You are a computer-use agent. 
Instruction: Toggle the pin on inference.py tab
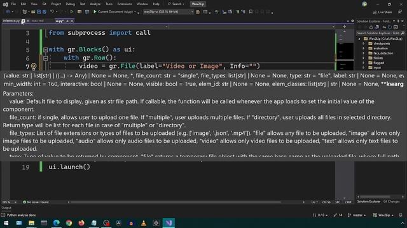coord(23,21)
